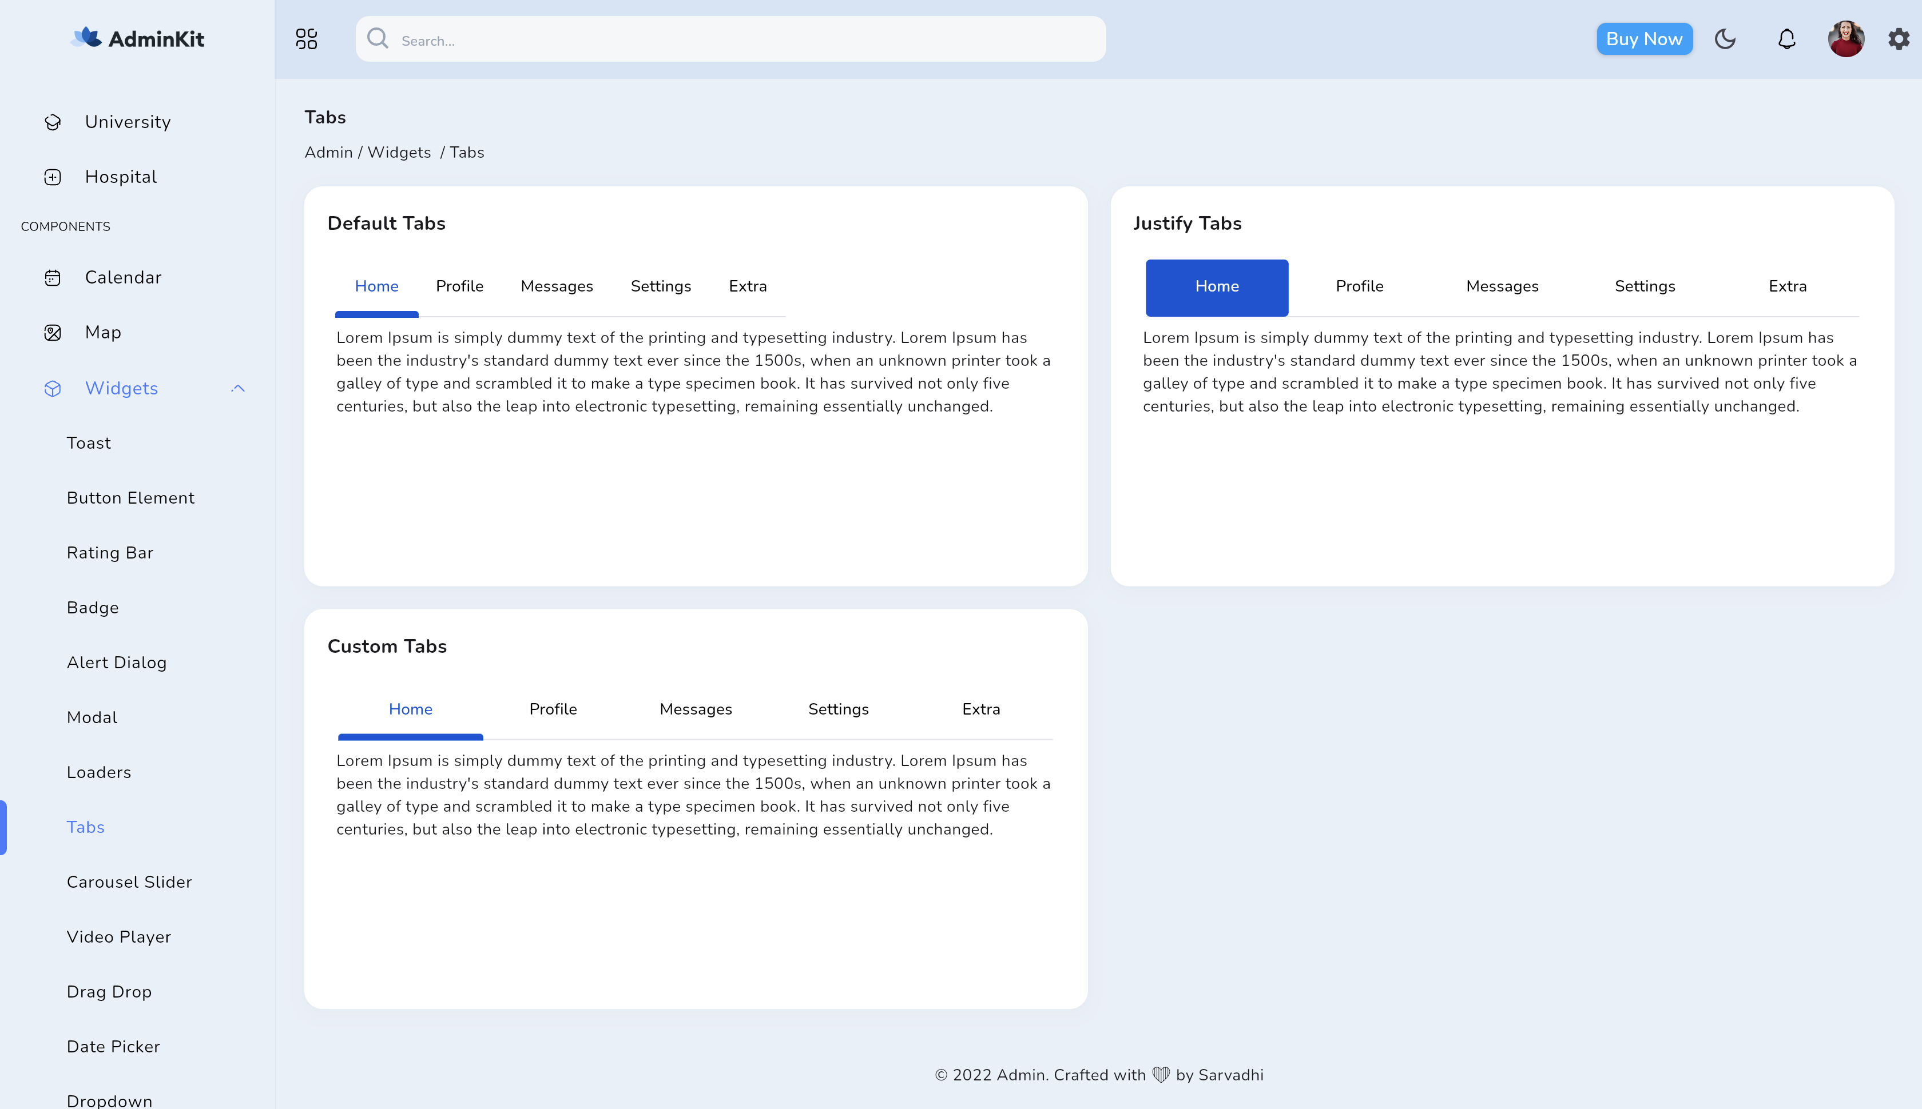
Task: Click the Hospital icon in the sidebar
Action: [52, 176]
